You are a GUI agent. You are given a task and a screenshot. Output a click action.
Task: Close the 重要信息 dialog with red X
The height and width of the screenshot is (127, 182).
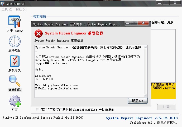[x=143, y=23]
